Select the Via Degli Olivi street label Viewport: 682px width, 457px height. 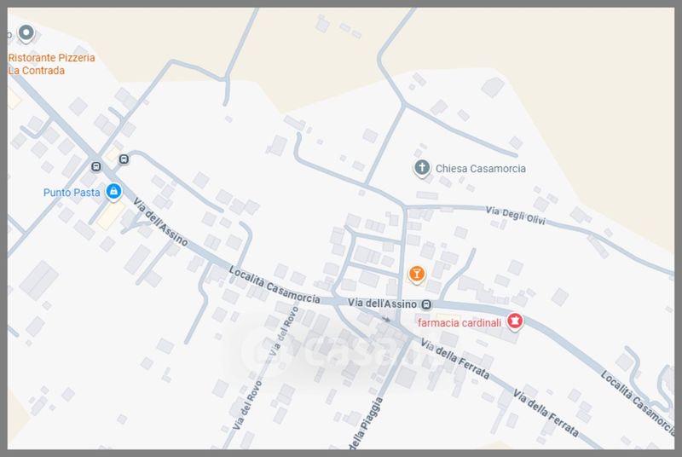(x=515, y=217)
